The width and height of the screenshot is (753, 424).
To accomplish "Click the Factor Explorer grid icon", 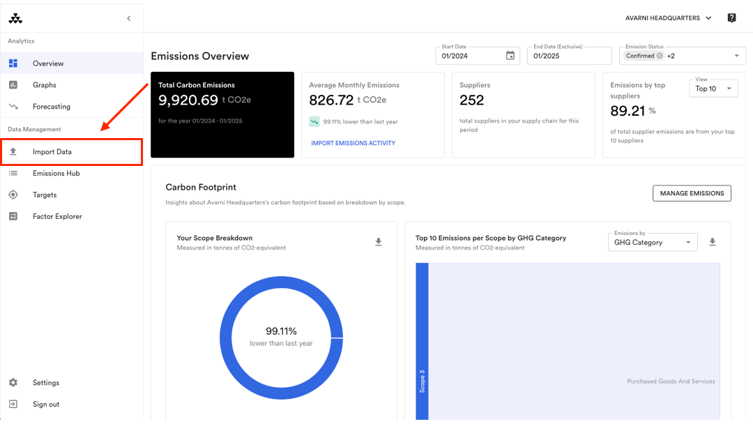I will pyautogui.click(x=13, y=217).
